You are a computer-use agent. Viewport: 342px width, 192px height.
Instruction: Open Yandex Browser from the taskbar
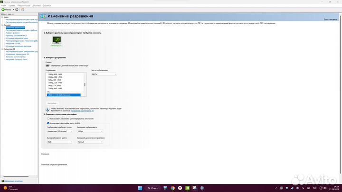(x=180, y=188)
